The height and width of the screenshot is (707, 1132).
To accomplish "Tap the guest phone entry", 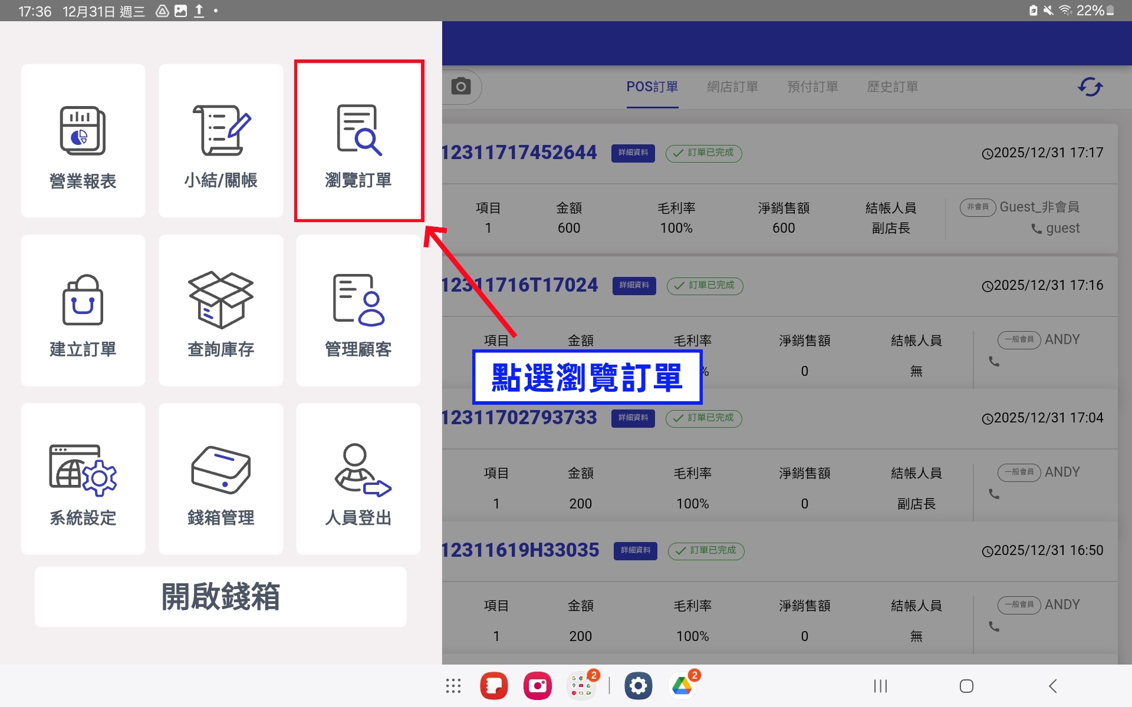I will tap(1055, 229).
